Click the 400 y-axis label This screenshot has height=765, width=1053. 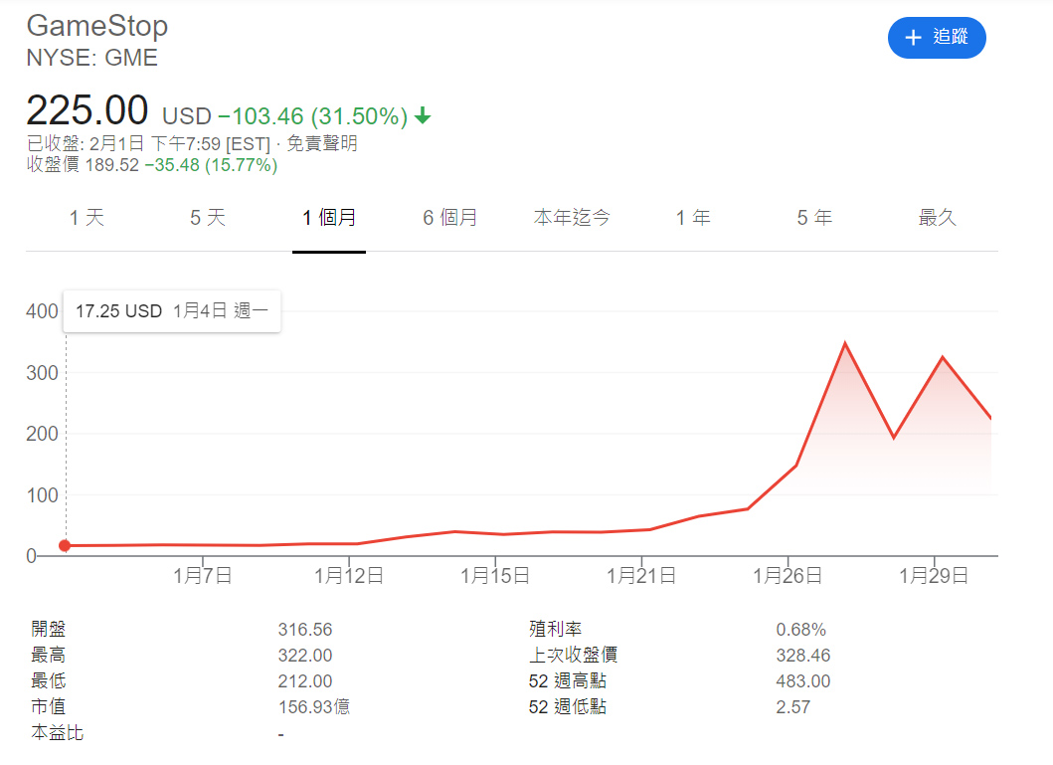point(42,311)
